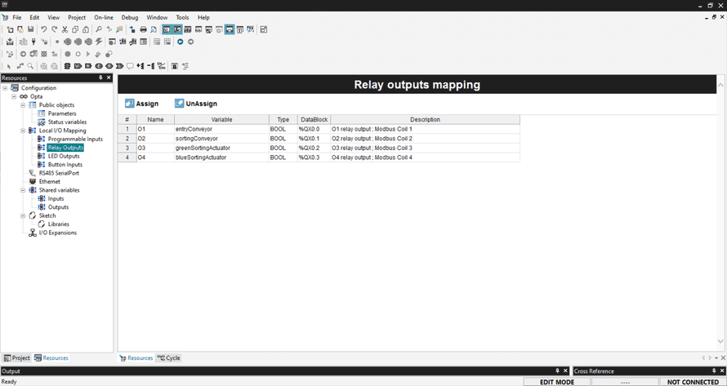This screenshot has width=727, height=386.
Task: Collapse the Shared variables tree node
Action: click(23, 190)
